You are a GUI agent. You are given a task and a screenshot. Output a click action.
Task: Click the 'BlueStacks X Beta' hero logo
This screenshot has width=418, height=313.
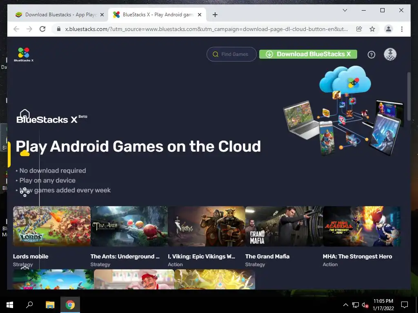(52, 119)
